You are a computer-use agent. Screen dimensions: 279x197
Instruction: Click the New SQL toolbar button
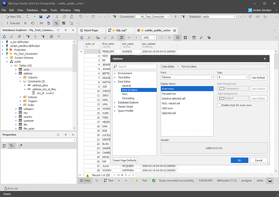tap(14, 17)
